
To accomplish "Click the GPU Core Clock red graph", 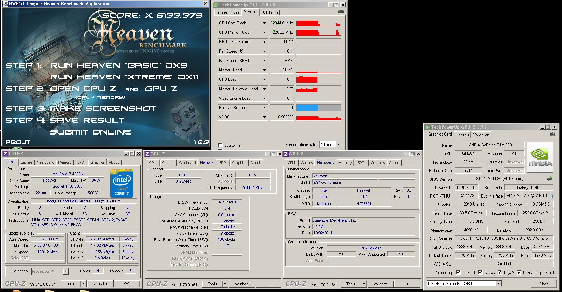I will (318, 23).
